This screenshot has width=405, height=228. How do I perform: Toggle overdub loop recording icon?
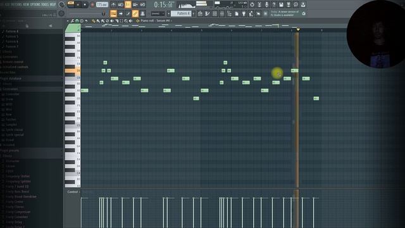click(x=135, y=4)
